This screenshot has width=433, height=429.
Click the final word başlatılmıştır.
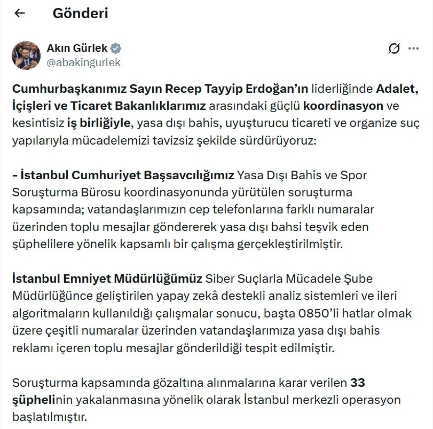click(50, 417)
